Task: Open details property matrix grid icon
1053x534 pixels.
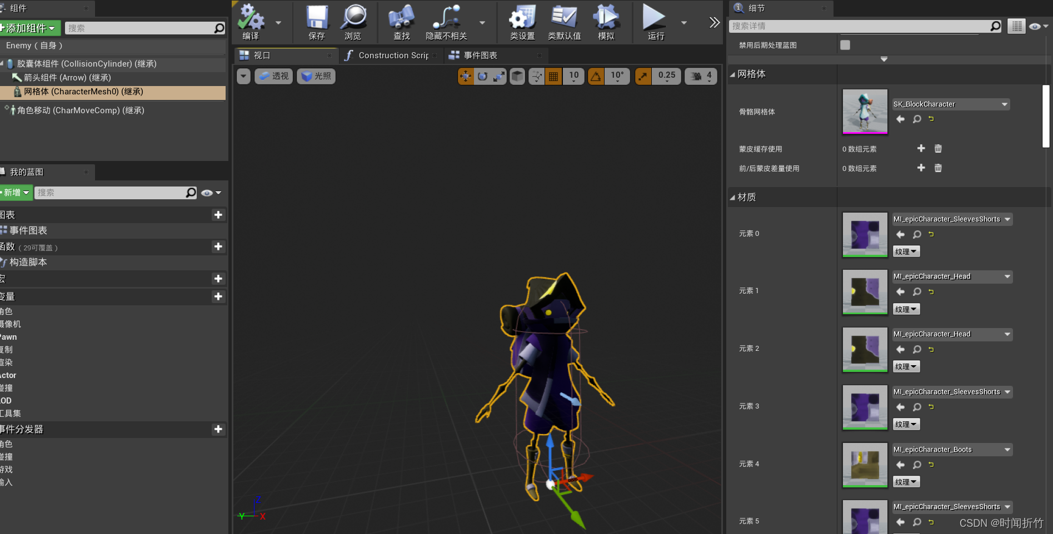Action: (1016, 26)
